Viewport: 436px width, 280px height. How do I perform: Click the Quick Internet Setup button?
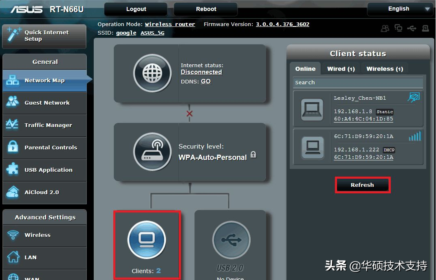pos(44,36)
